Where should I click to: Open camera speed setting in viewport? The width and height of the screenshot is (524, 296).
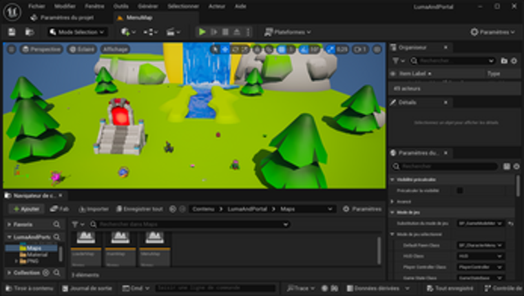pos(360,50)
